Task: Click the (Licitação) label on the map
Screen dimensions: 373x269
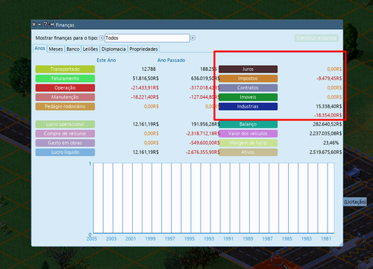Action: click(x=355, y=202)
